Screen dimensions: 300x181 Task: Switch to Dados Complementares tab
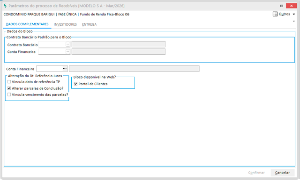click(x=27, y=24)
